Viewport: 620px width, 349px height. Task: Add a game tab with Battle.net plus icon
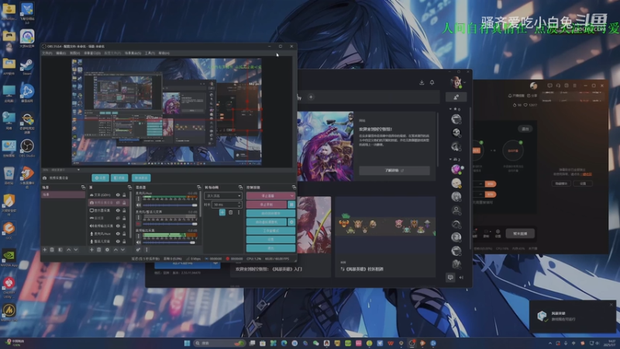click(311, 97)
